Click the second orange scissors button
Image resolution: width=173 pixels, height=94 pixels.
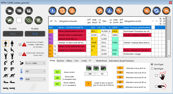119,11
